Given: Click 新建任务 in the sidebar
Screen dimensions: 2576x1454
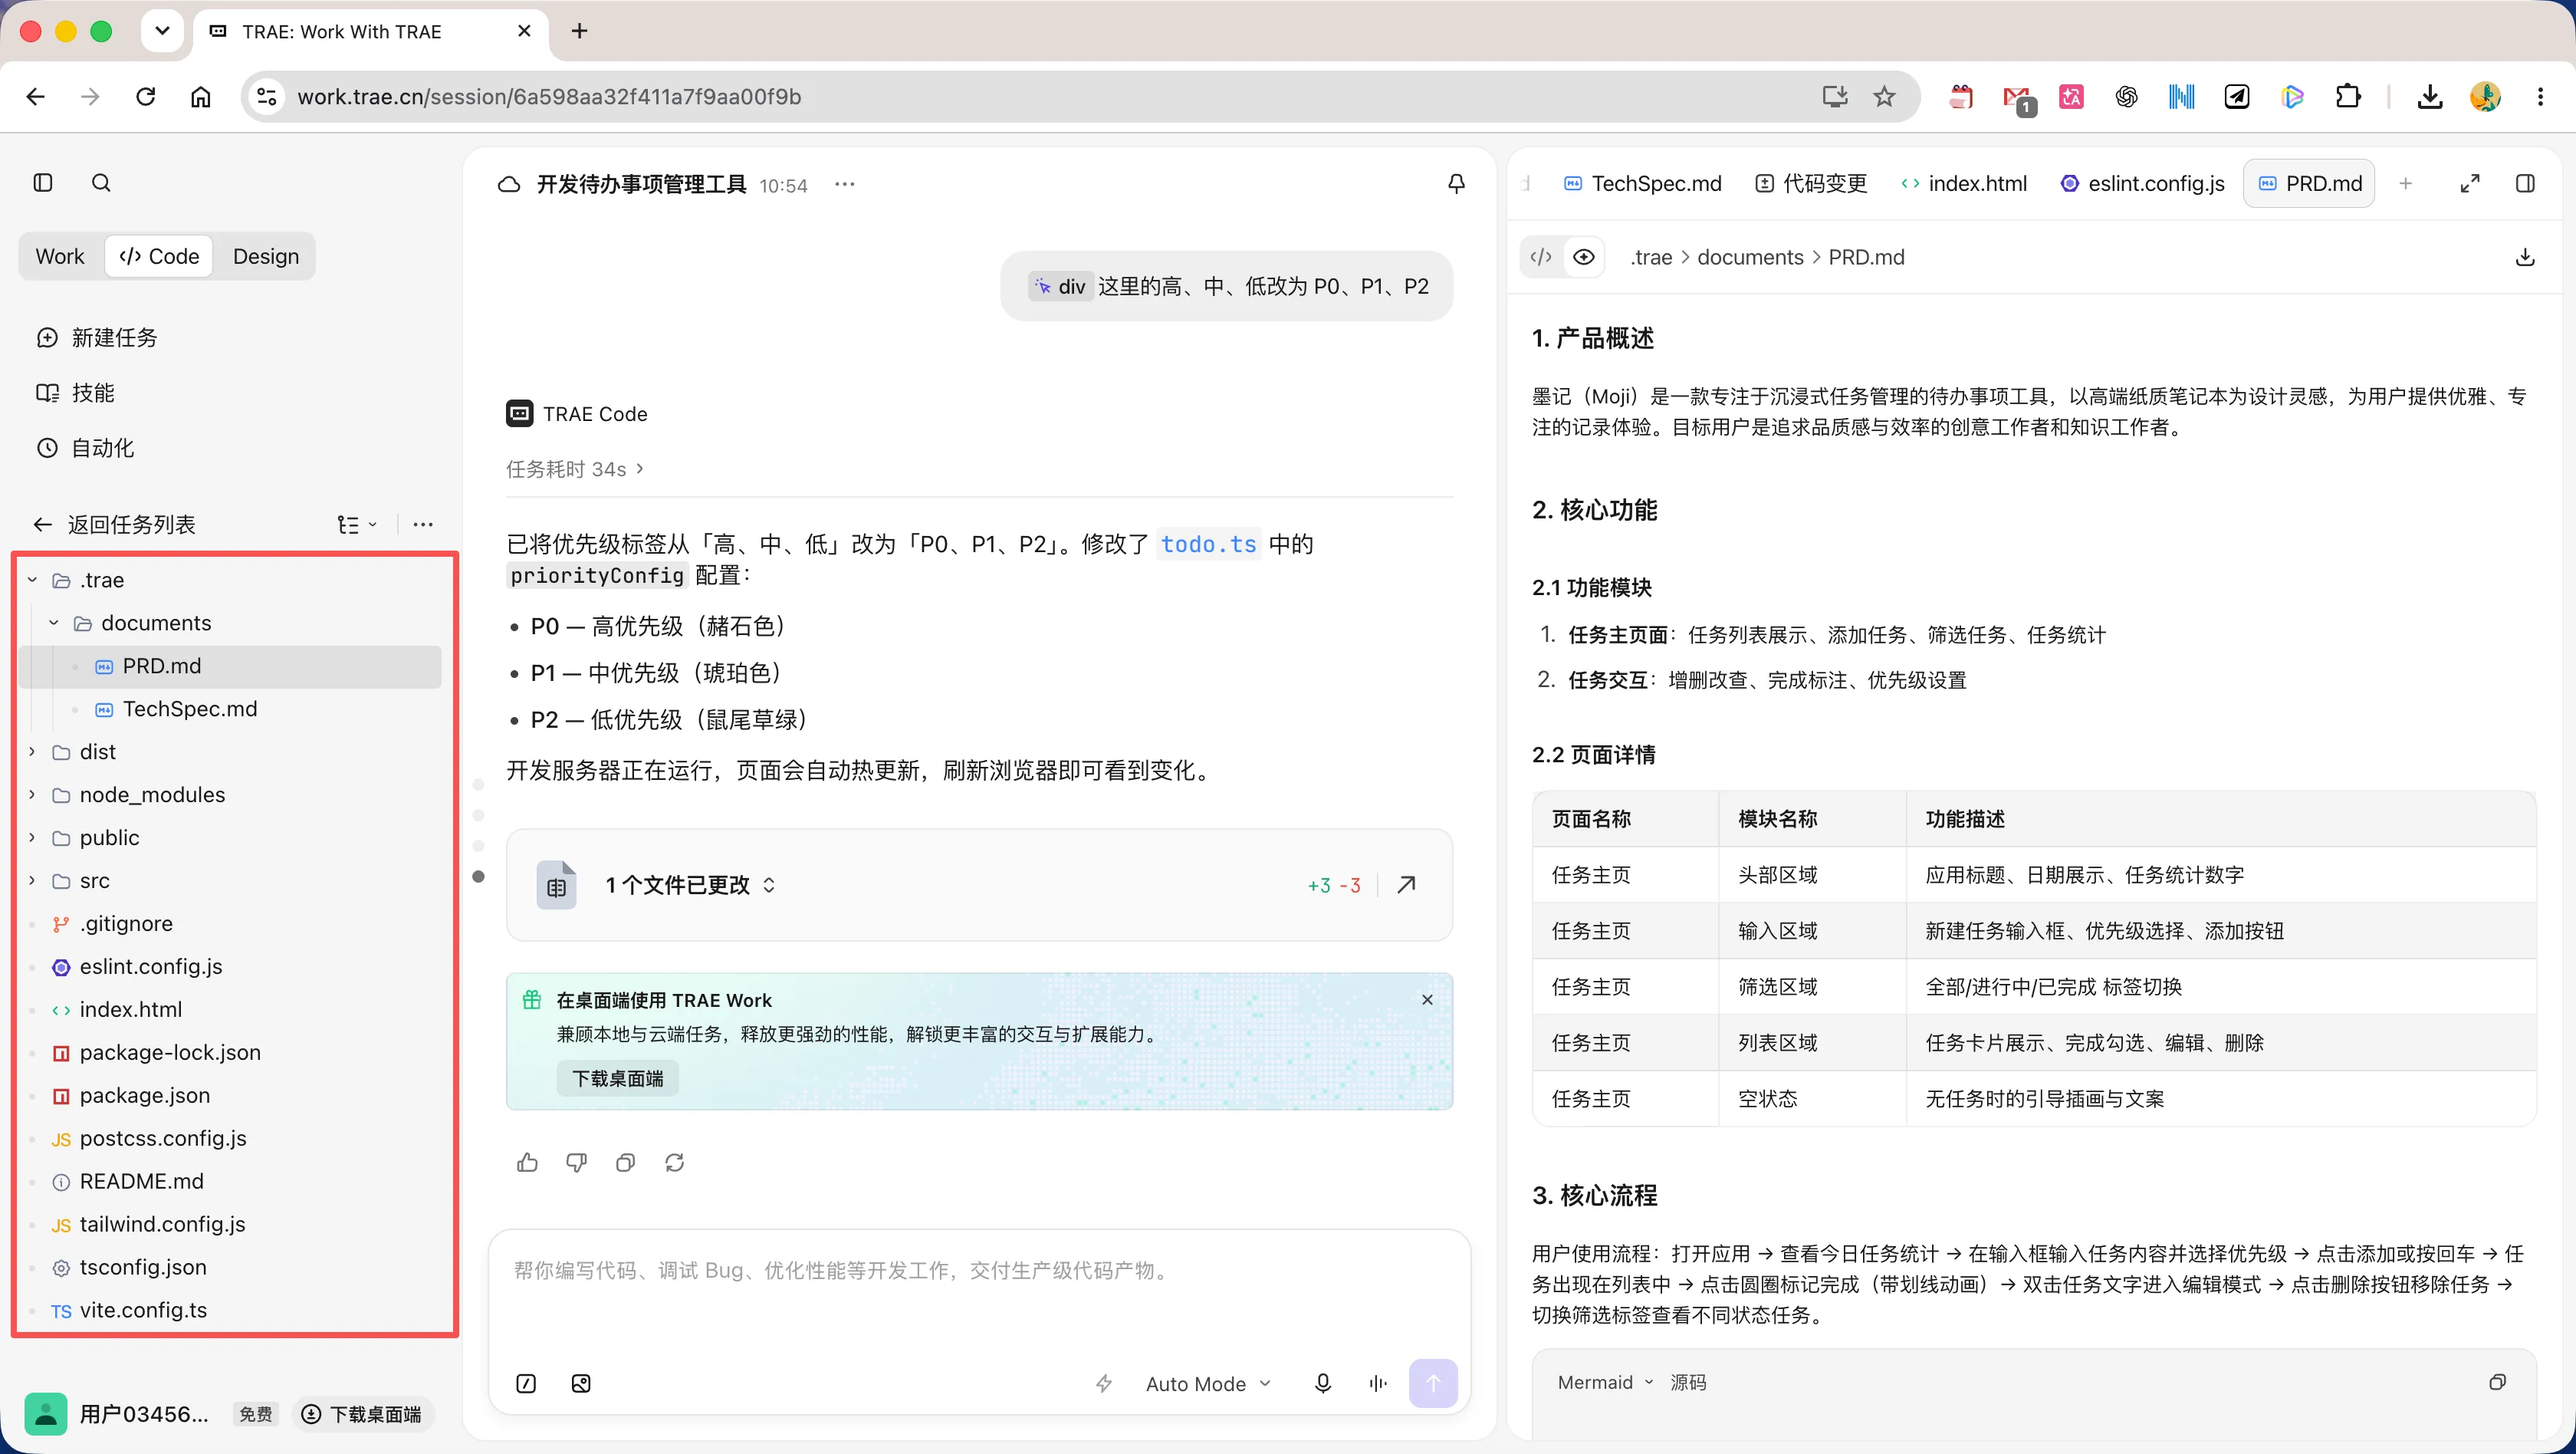Looking at the screenshot, I should click(x=97, y=338).
